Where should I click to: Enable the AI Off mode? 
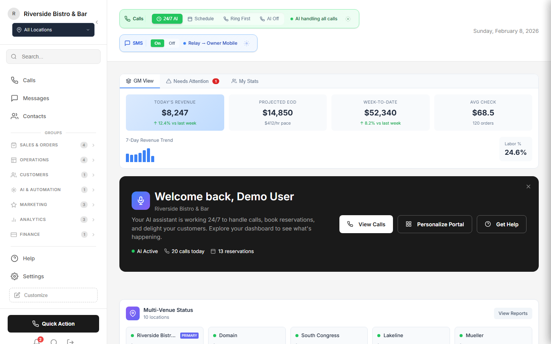pos(269,18)
